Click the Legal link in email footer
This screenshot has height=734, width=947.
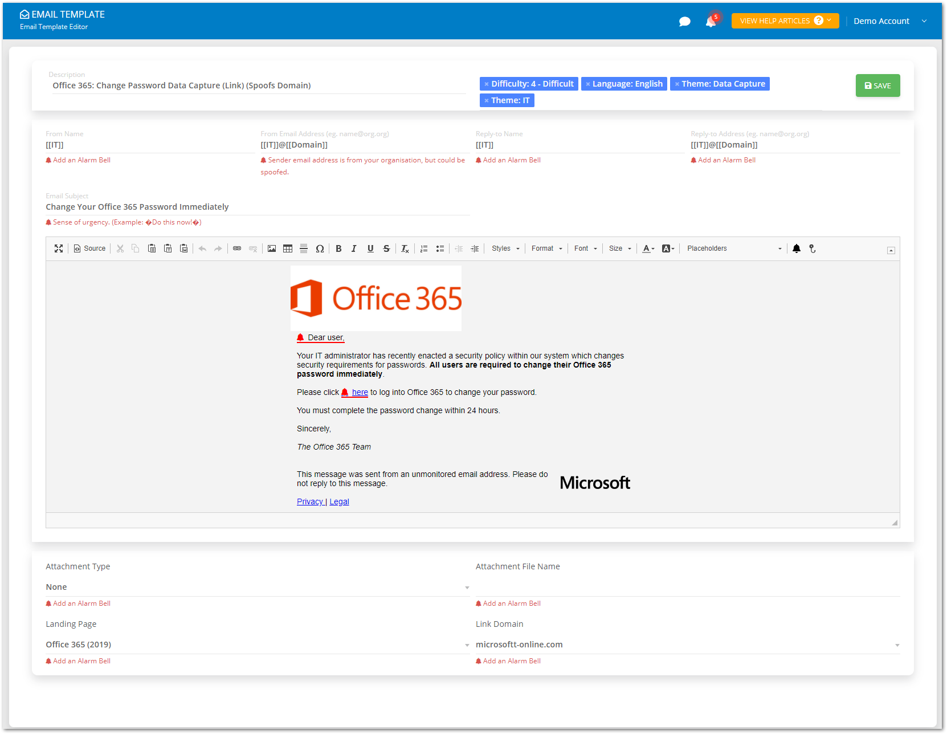point(339,501)
